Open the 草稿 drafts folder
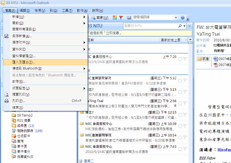This screenshot has width=231, height=163. [18, 141]
